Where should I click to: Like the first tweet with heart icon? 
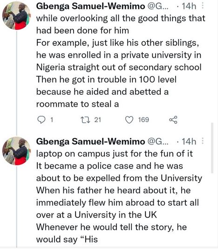click(129, 120)
